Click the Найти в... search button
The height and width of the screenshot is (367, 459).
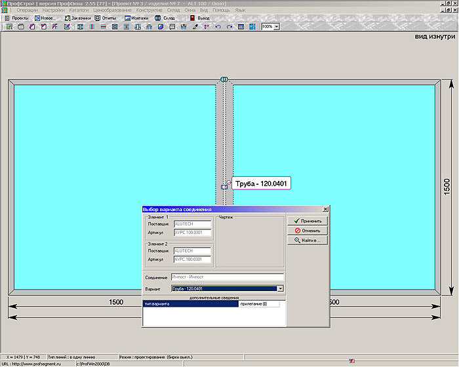click(x=308, y=241)
